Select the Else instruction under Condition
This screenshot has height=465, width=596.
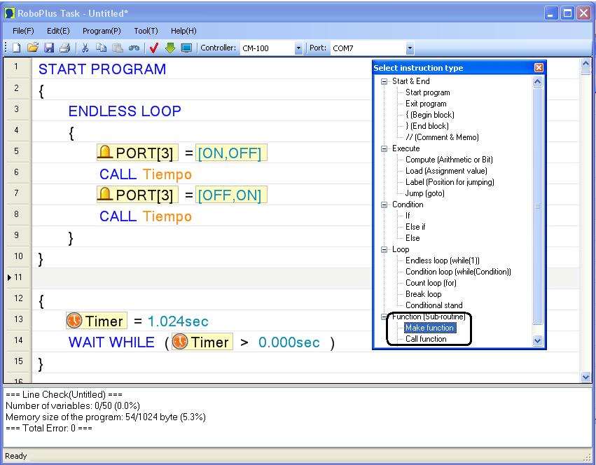click(x=413, y=238)
